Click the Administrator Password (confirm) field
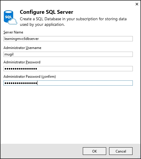141x159 pixels. [68, 83]
